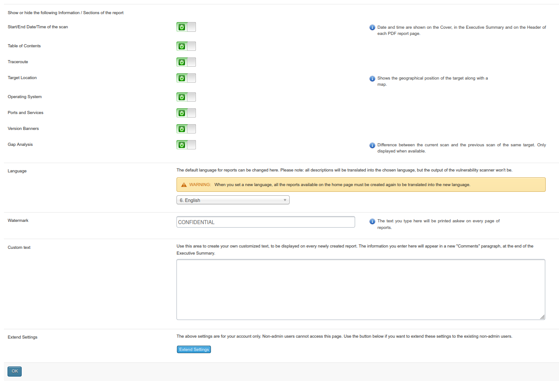Click info icon beside Start/End Date description

click(x=372, y=27)
